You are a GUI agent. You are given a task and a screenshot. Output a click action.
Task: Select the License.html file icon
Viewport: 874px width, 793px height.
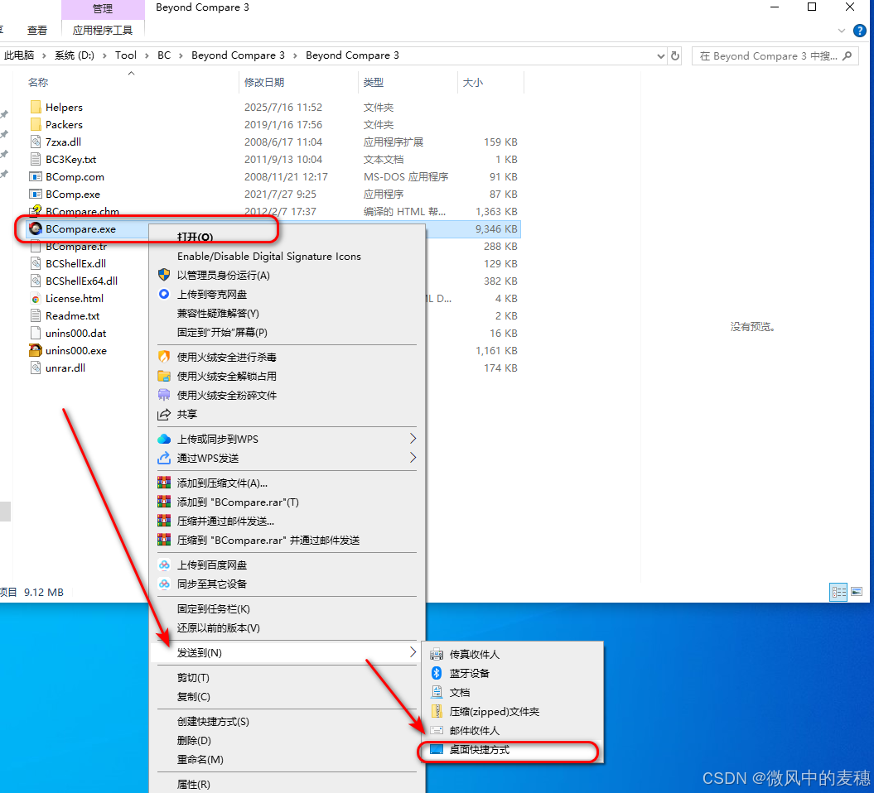[36, 299]
